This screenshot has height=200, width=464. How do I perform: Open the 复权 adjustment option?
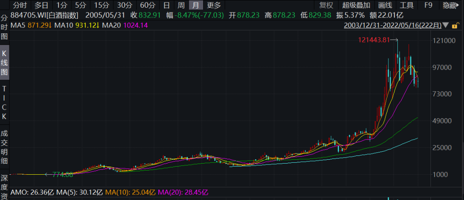pyautogui.click(x=326, y=5)
